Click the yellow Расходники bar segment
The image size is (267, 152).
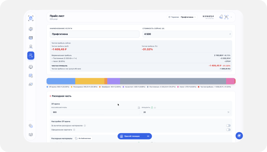[x=90, y=81]
